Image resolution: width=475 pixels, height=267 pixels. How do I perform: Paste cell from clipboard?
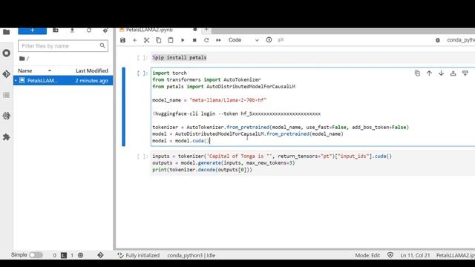coord(171,40)
